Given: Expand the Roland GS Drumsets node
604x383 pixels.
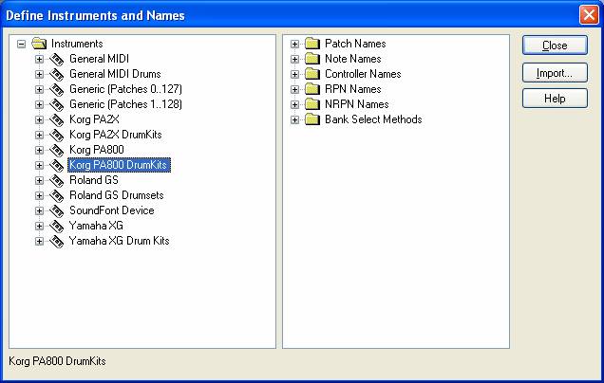Looking at the screenshot, I should [x=39, y=195].
